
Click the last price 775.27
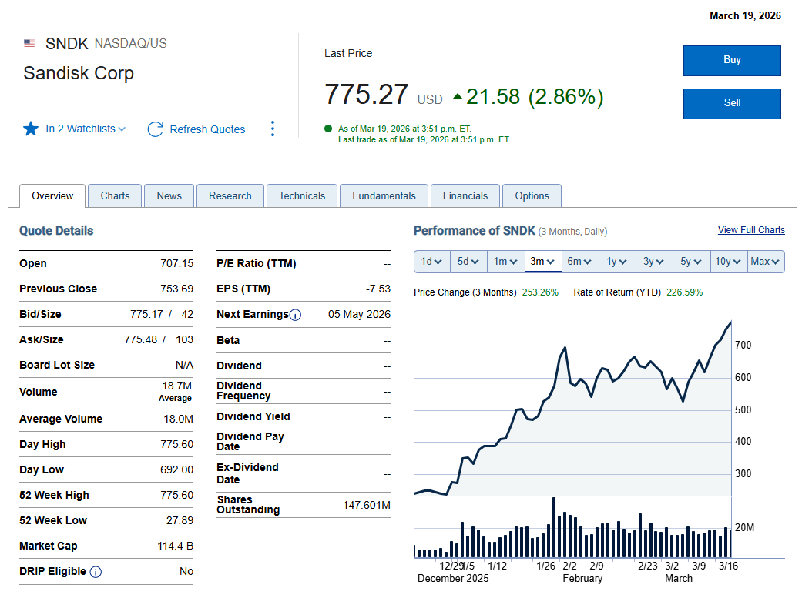coord(366,95)
